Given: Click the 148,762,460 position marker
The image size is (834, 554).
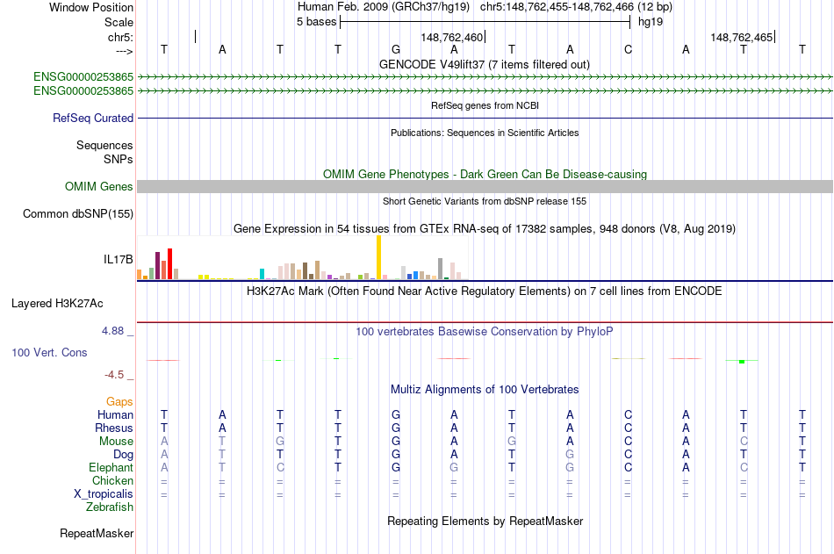Looking at the screenshot, I should coord(452,37).
